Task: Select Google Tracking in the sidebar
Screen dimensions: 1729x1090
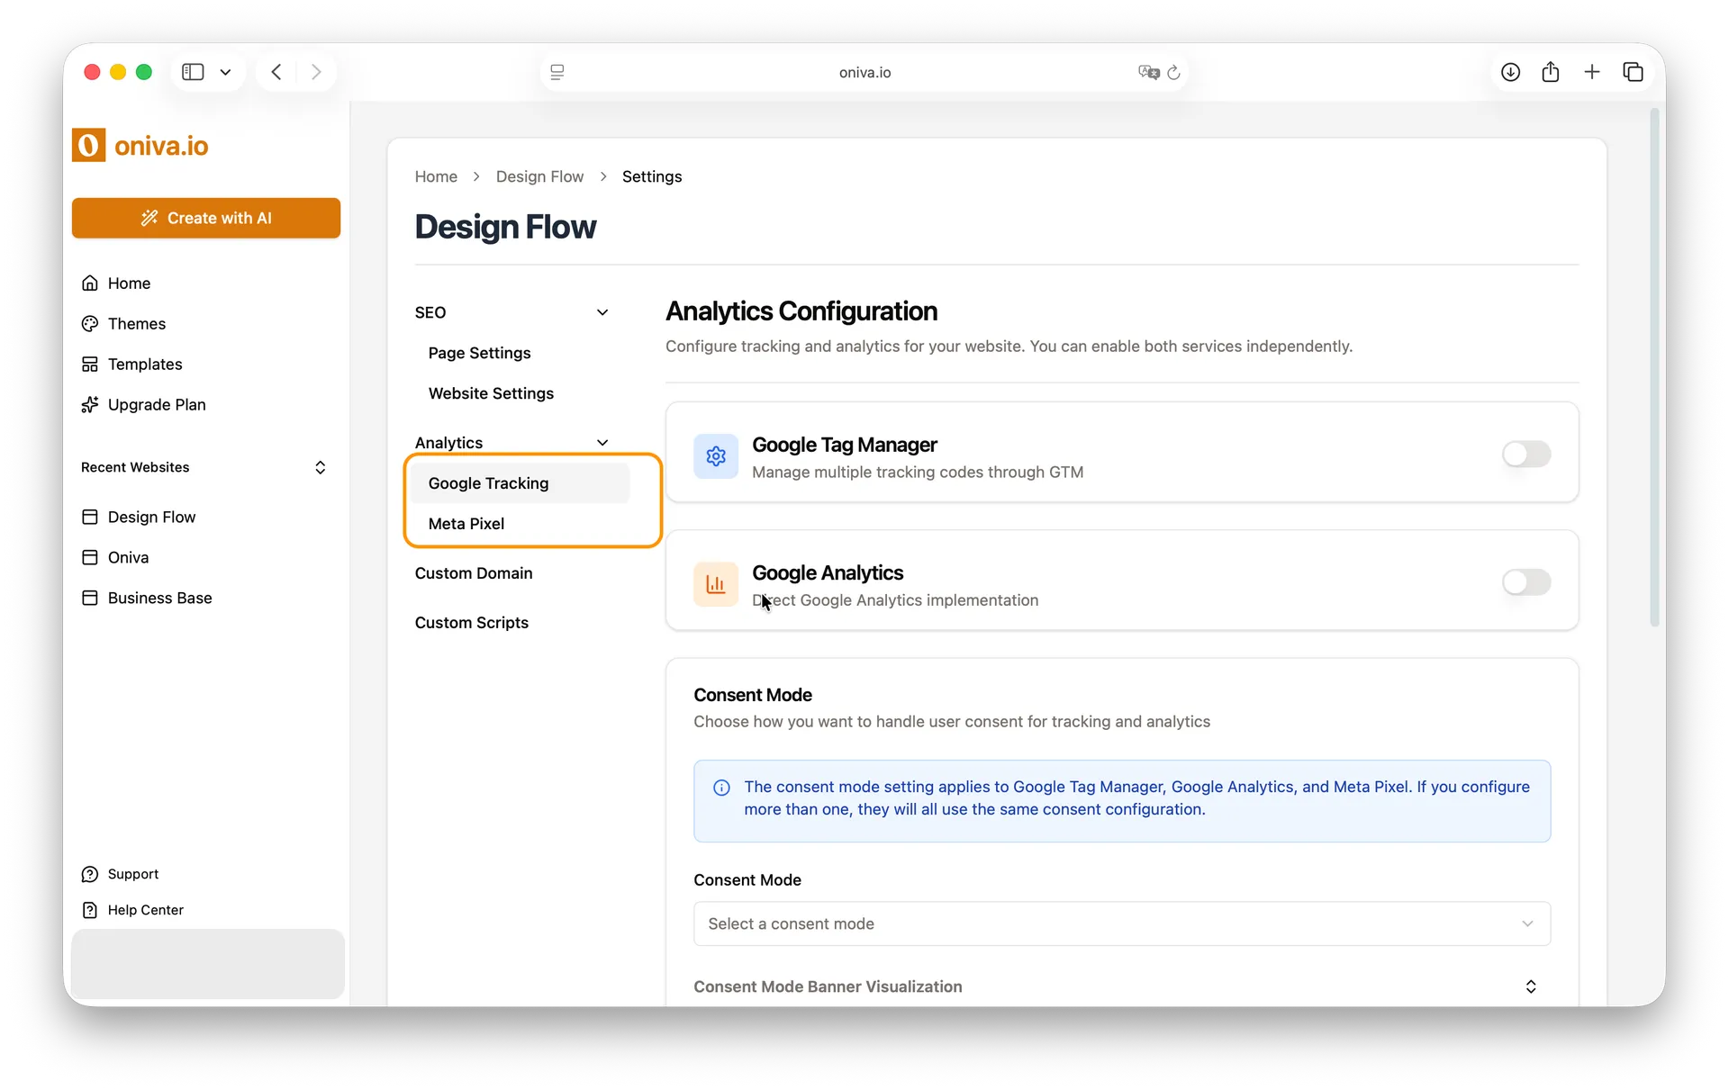Action: (489, 483)
